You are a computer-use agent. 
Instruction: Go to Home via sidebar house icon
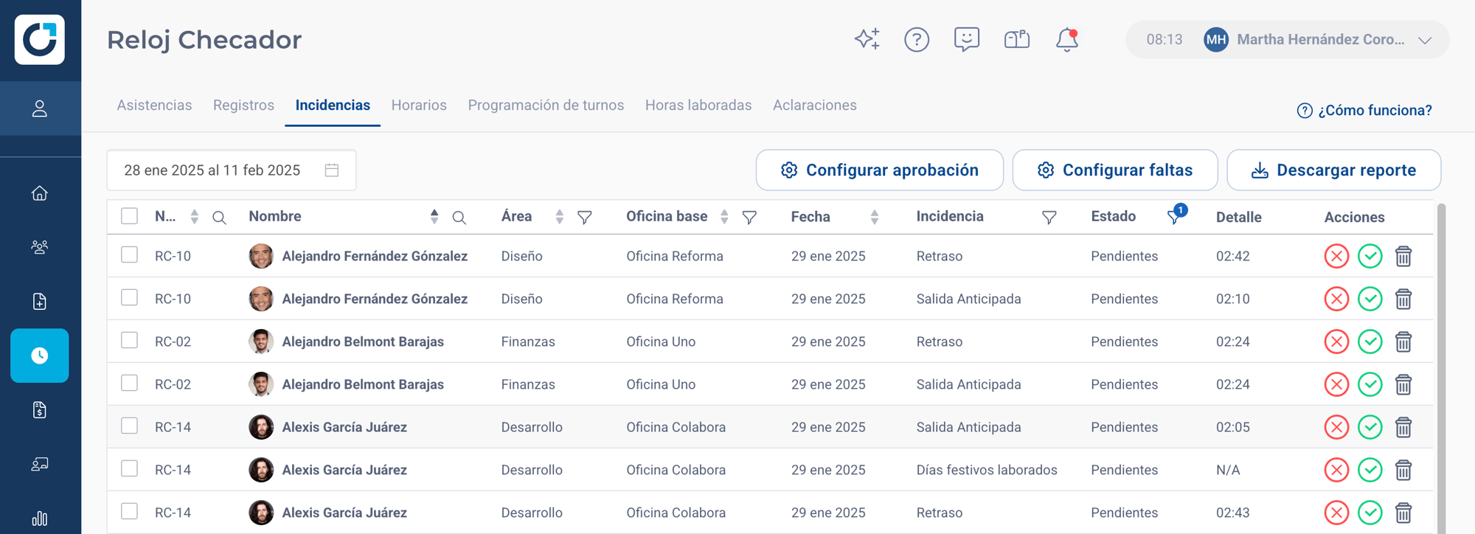(40, 193)
